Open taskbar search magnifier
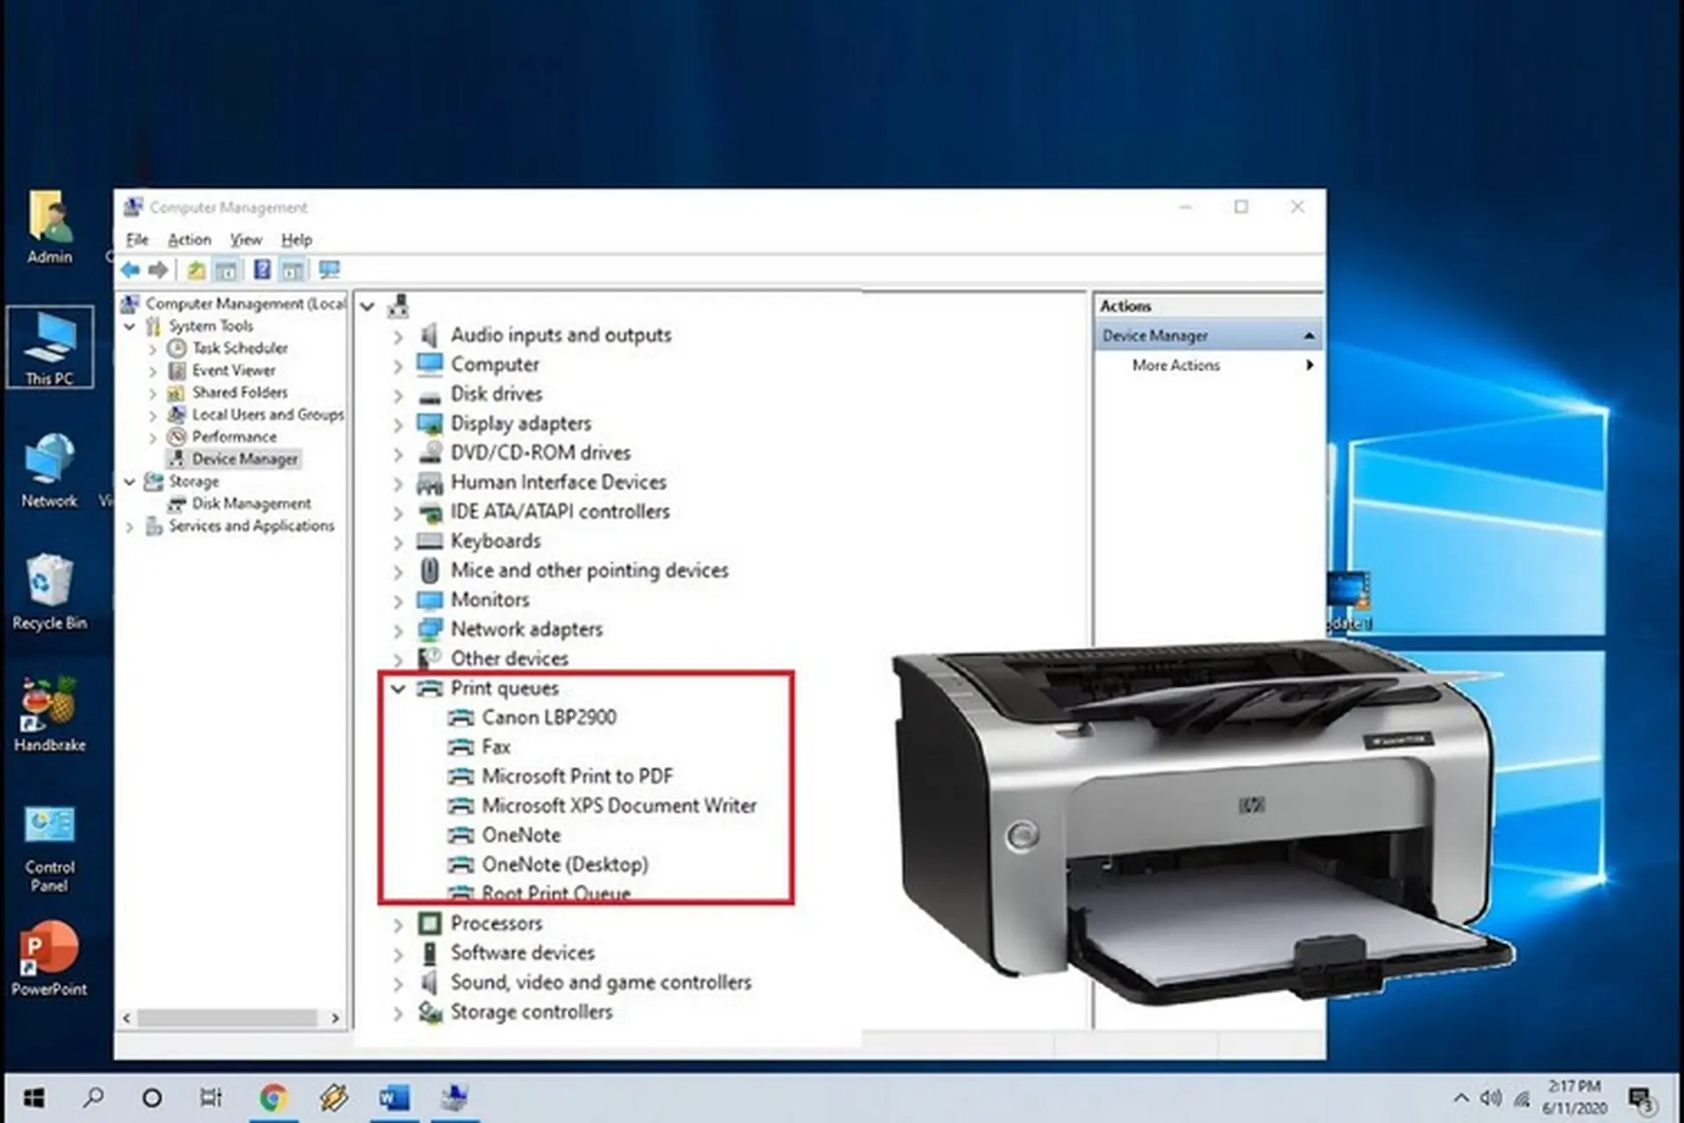This screenshot has width=1684, height=1123. click(x=93, y=1097)
